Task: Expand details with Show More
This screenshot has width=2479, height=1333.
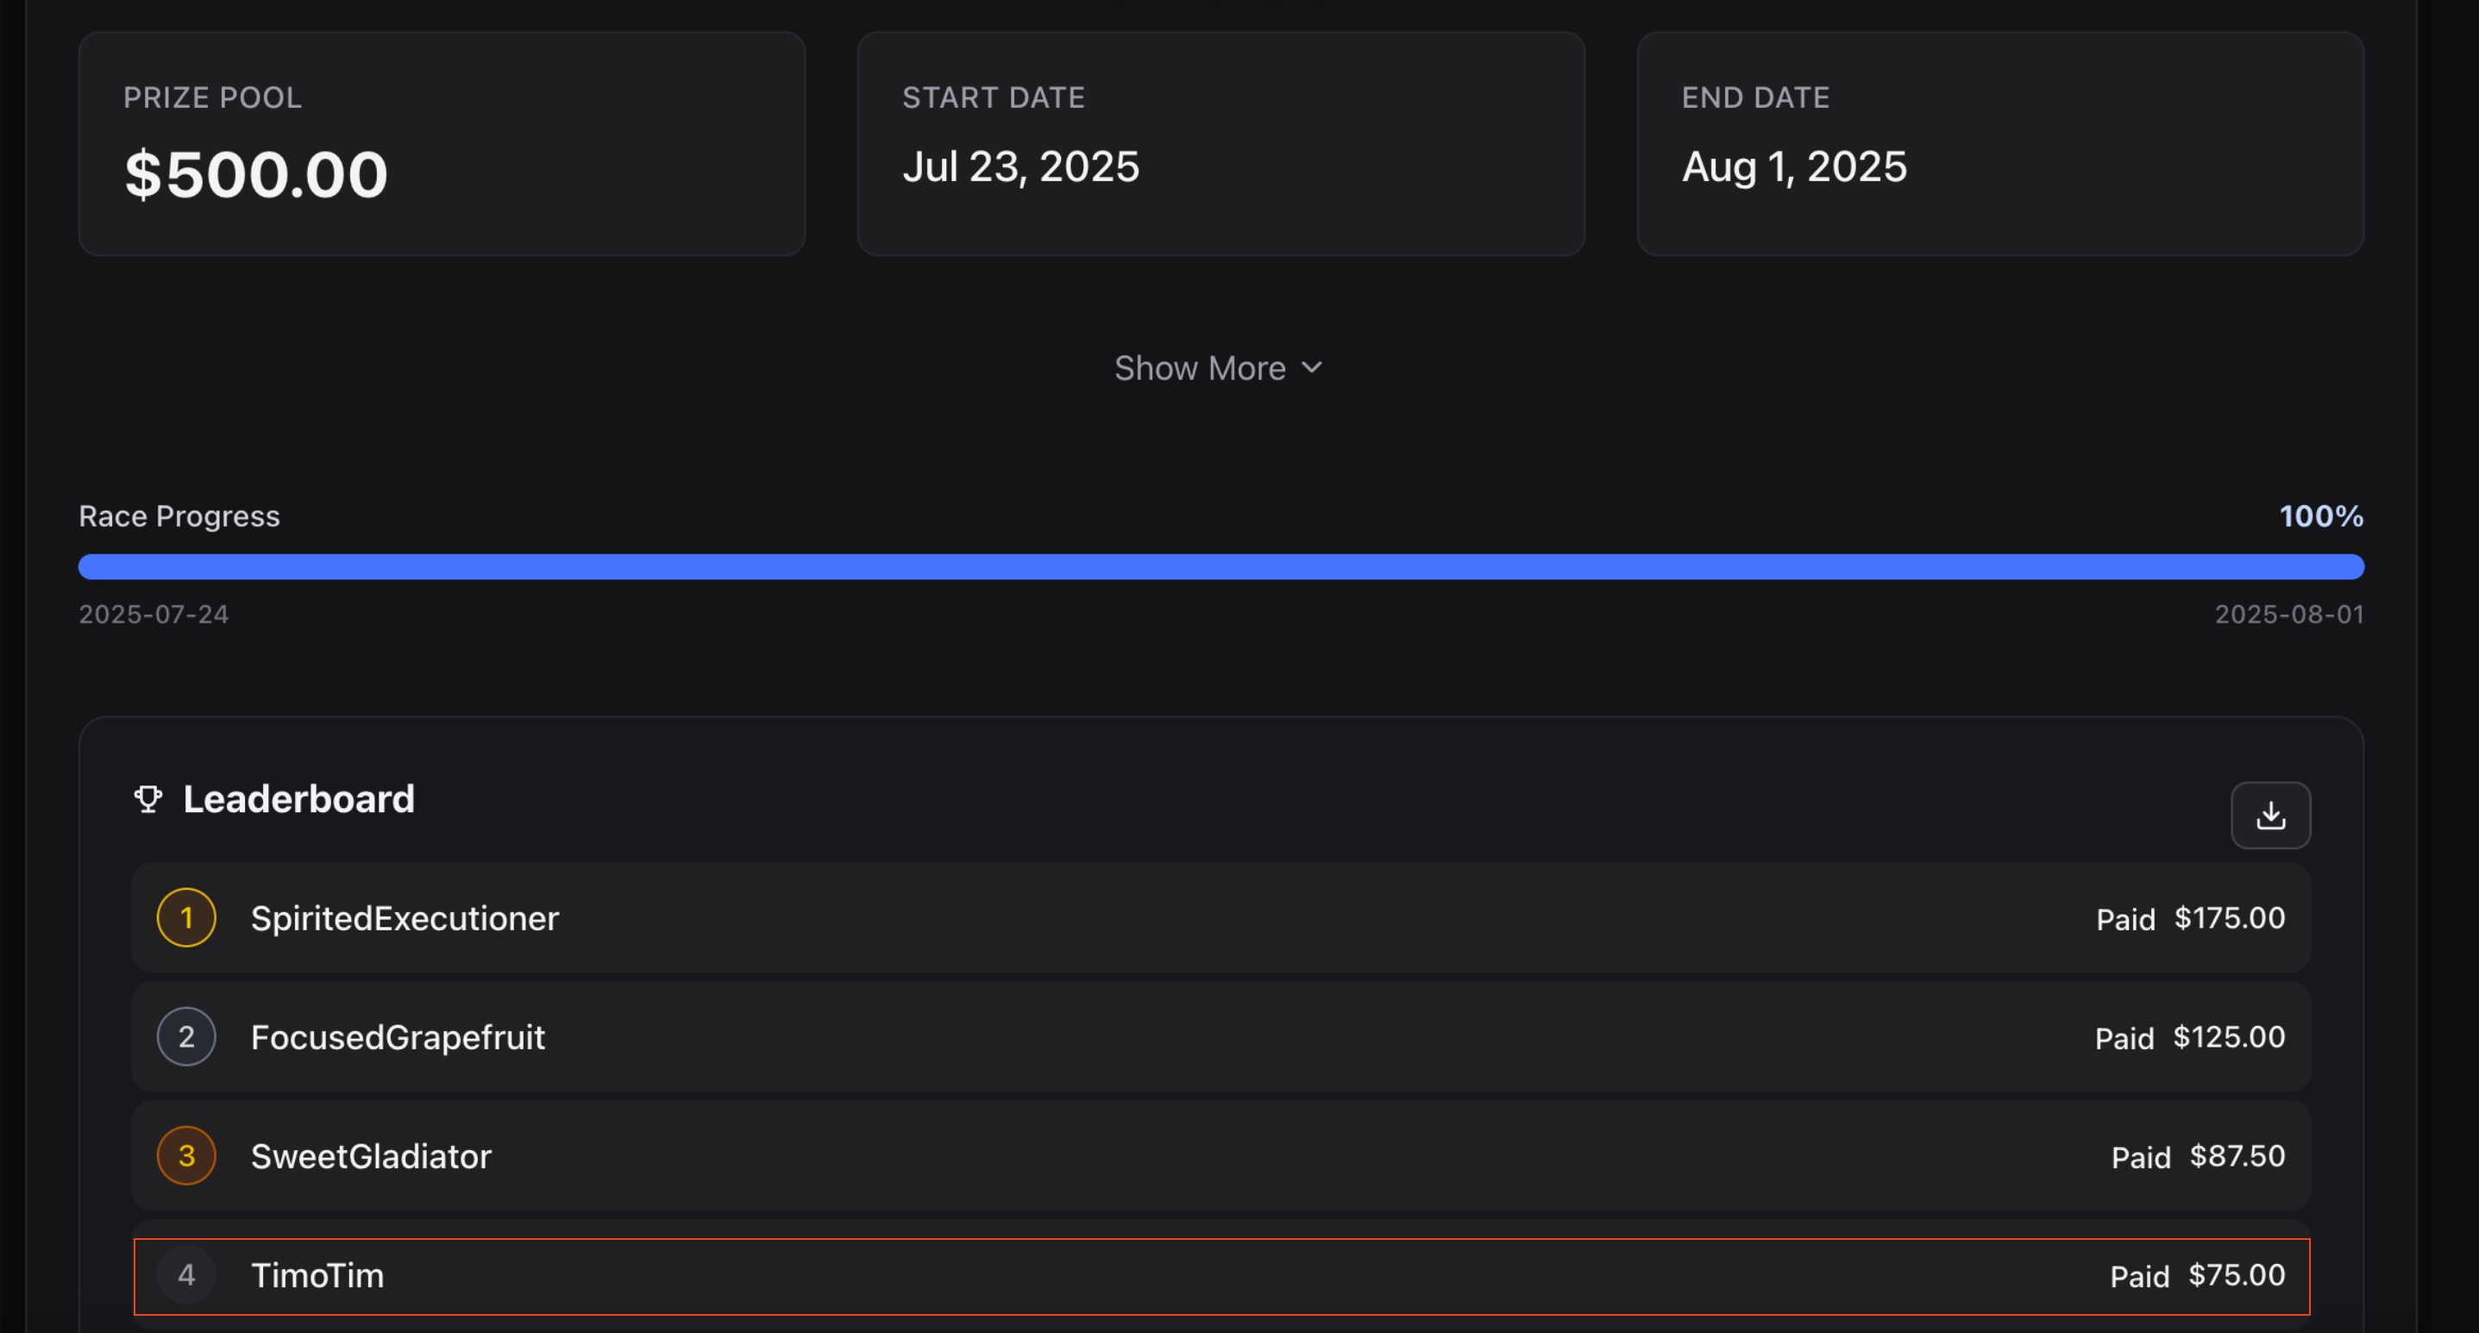Action: [x=1200, y=368]
